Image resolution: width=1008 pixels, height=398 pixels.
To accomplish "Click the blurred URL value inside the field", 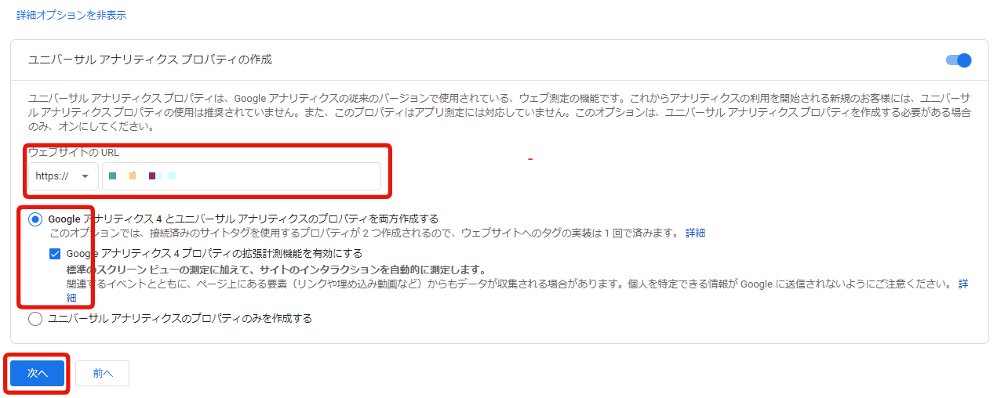I will coord(142,176).
